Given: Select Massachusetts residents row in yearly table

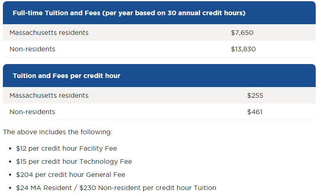Looking at the screenshot, I should (159, 32).
